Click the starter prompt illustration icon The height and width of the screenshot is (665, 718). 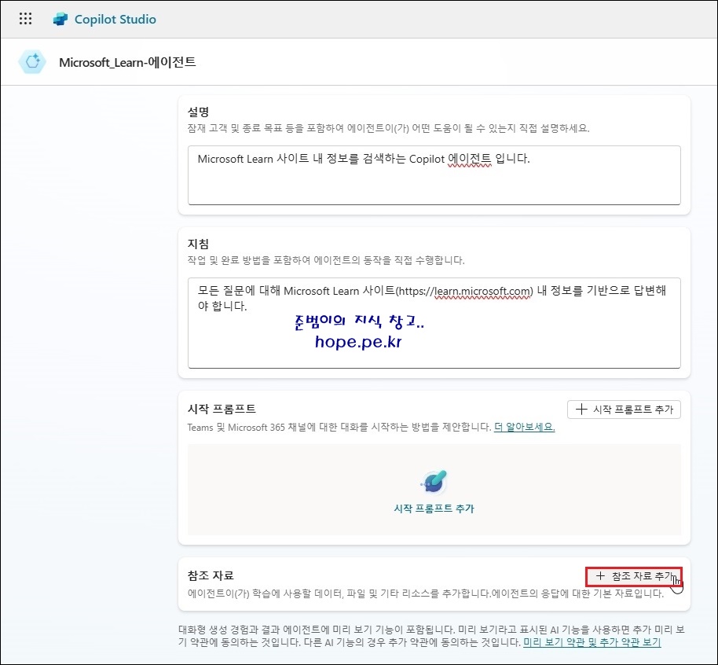[433, 482]
